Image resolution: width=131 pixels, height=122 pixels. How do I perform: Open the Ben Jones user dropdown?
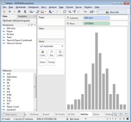tap(85, 119)
